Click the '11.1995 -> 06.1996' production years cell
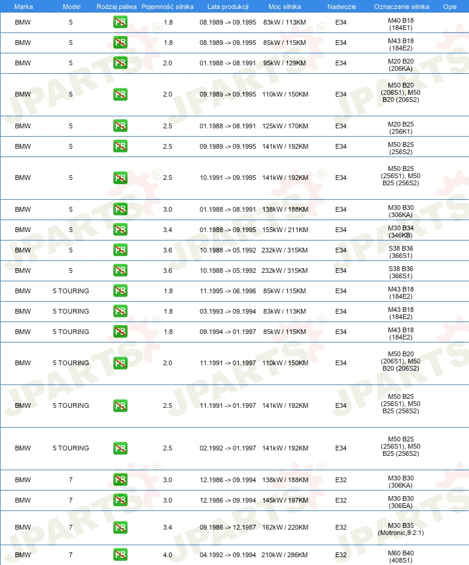The width and height of the screenshot is (469, 565). point(228,291)
